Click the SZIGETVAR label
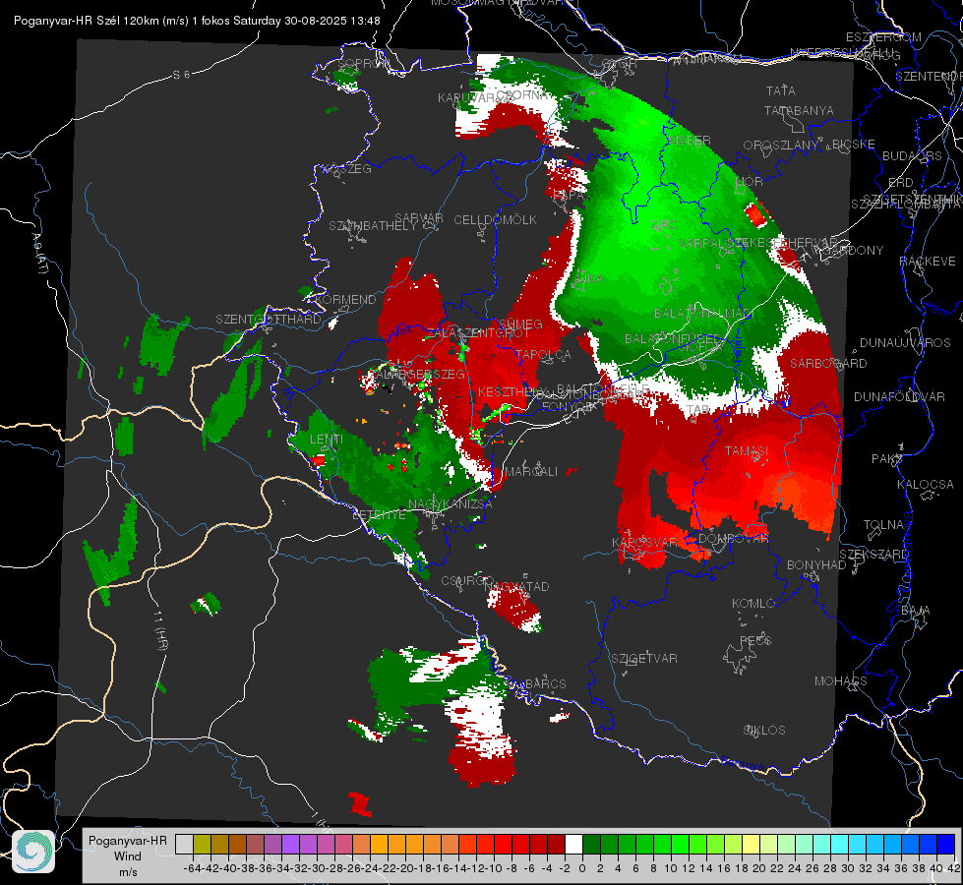 644,659
